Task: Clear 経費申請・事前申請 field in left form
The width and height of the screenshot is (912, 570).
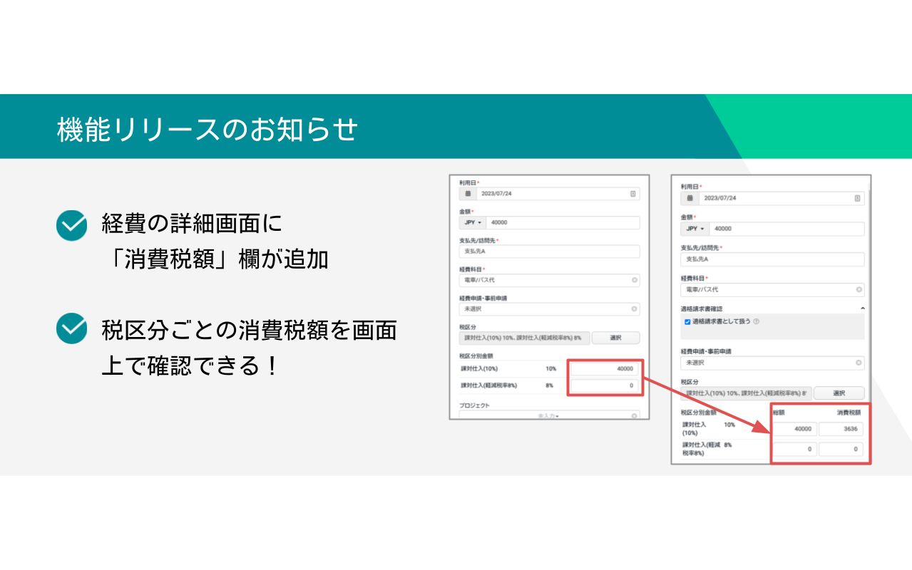Action: coord(634,309)
